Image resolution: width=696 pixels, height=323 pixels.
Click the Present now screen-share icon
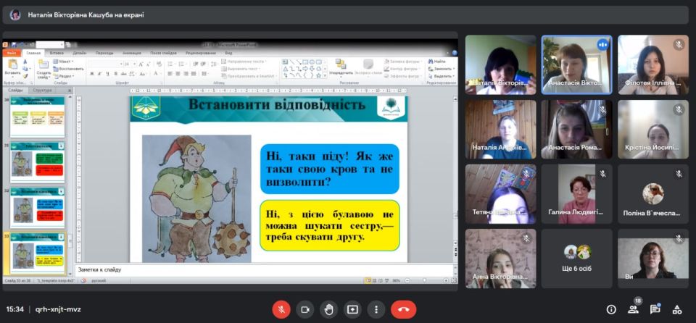pyautogui.click(x=352, y=309)
